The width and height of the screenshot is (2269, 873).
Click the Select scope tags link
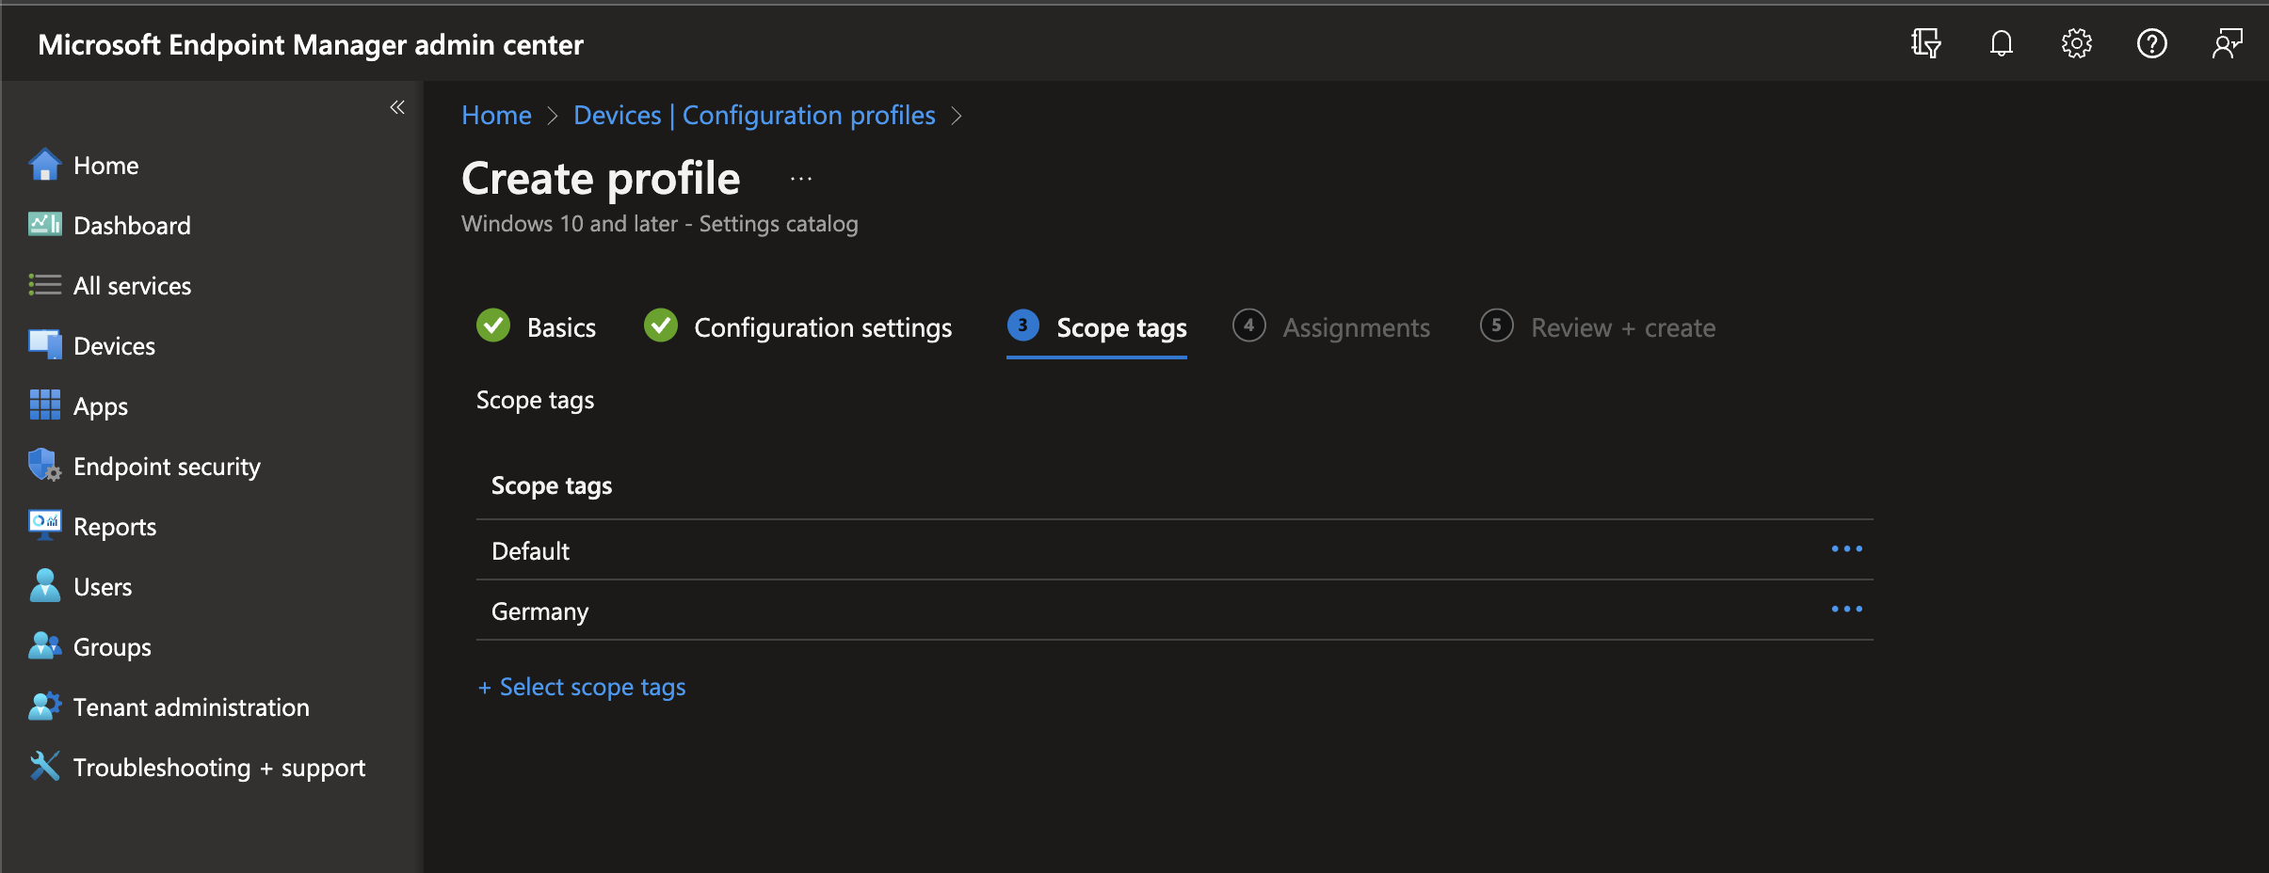point(582,687)
